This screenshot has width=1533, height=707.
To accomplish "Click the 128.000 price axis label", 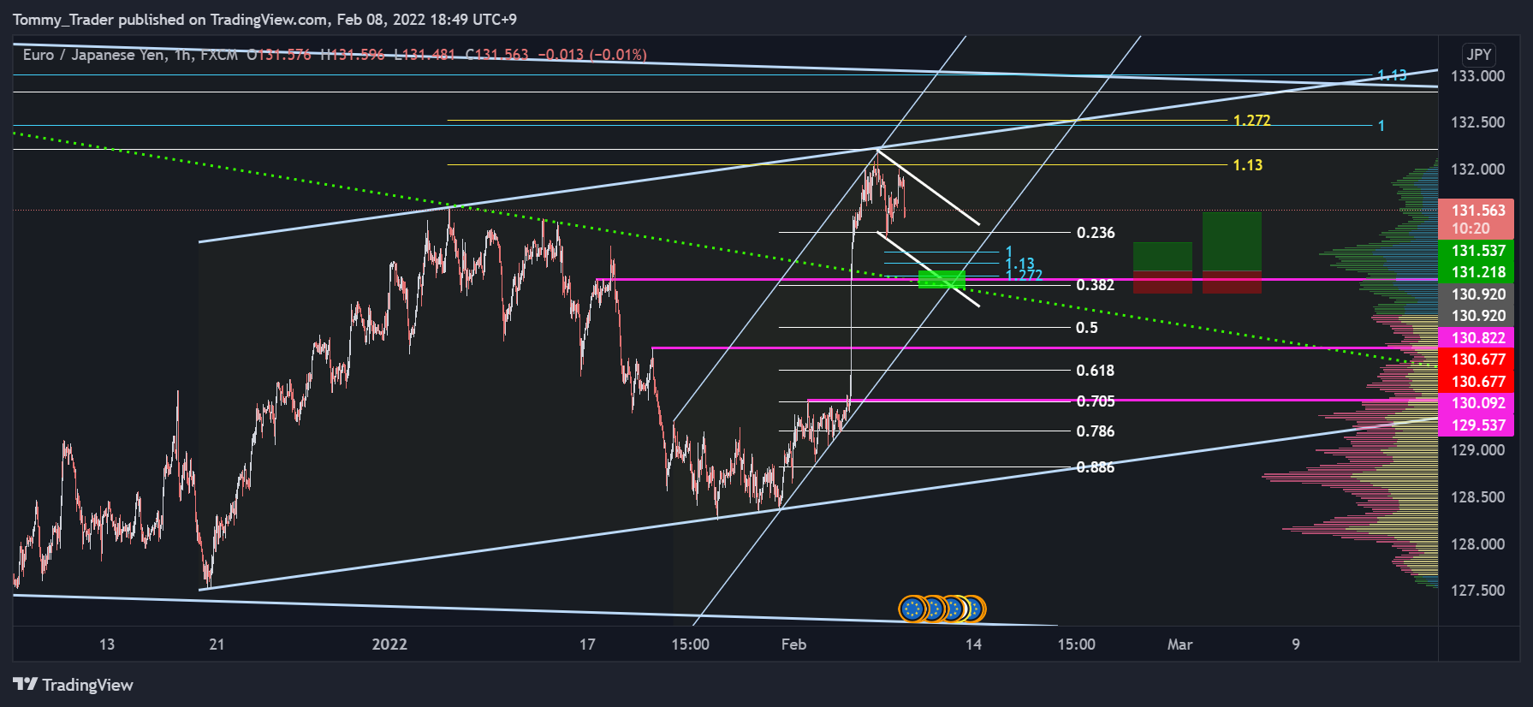I will (1477, 544).
